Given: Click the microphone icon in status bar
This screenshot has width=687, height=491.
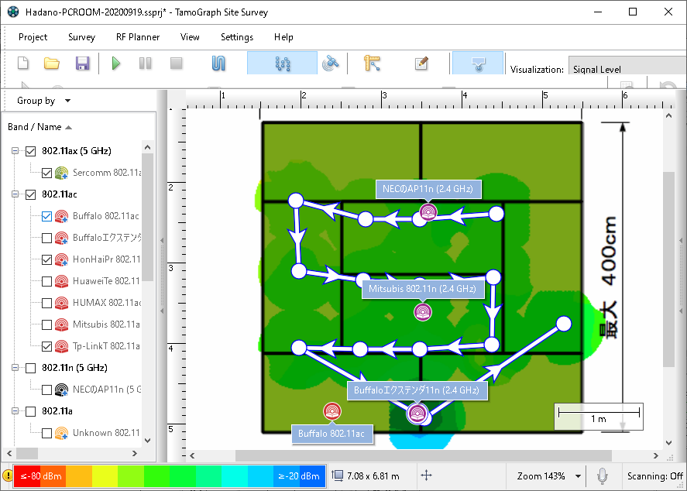Looking at the screenshot, I should click(603, 476).
